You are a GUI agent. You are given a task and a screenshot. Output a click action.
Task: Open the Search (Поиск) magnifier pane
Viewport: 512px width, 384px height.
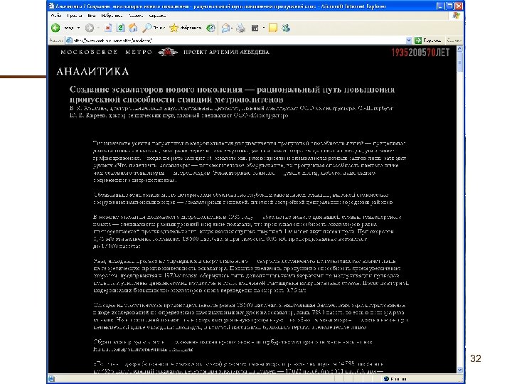tap(154, 28)
